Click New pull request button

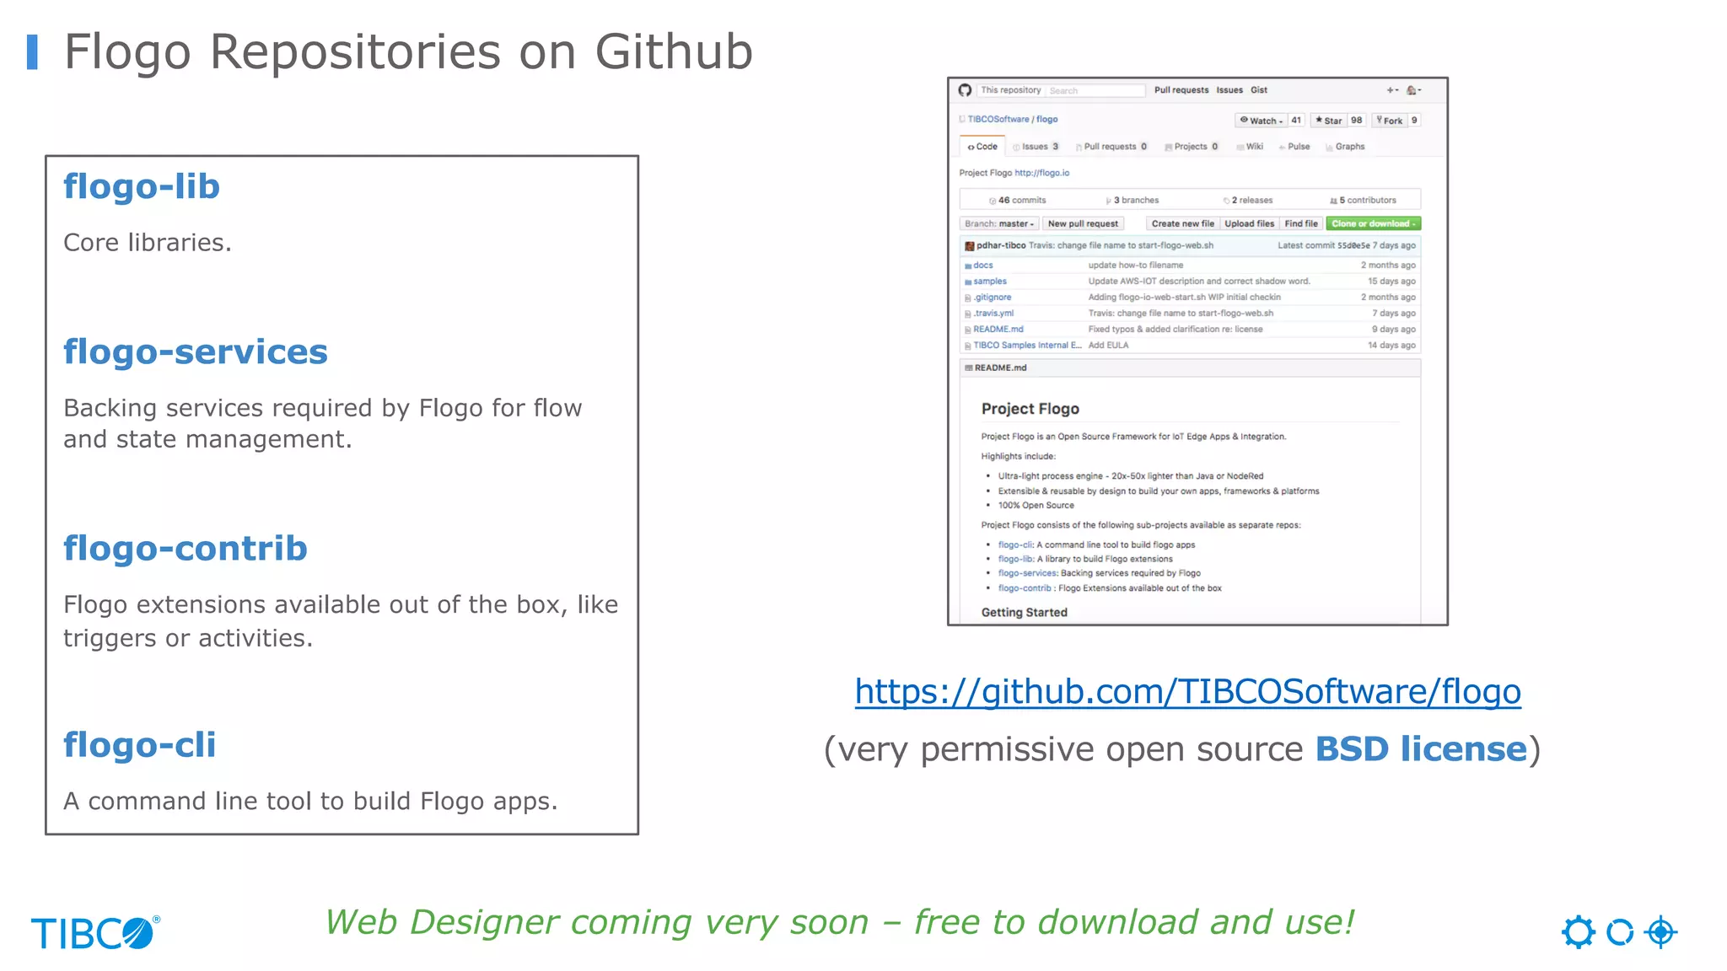(1083, 223)
